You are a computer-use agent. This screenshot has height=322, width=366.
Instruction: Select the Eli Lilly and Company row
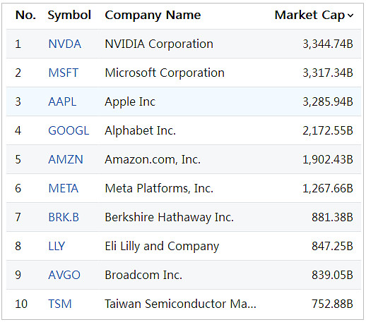point(184,246)
